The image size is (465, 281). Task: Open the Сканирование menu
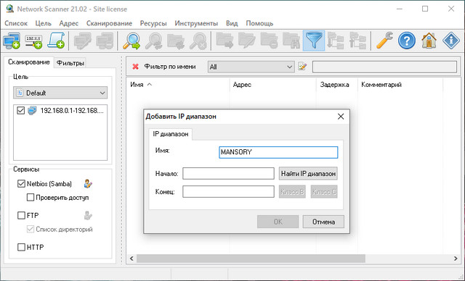(109, 23)
